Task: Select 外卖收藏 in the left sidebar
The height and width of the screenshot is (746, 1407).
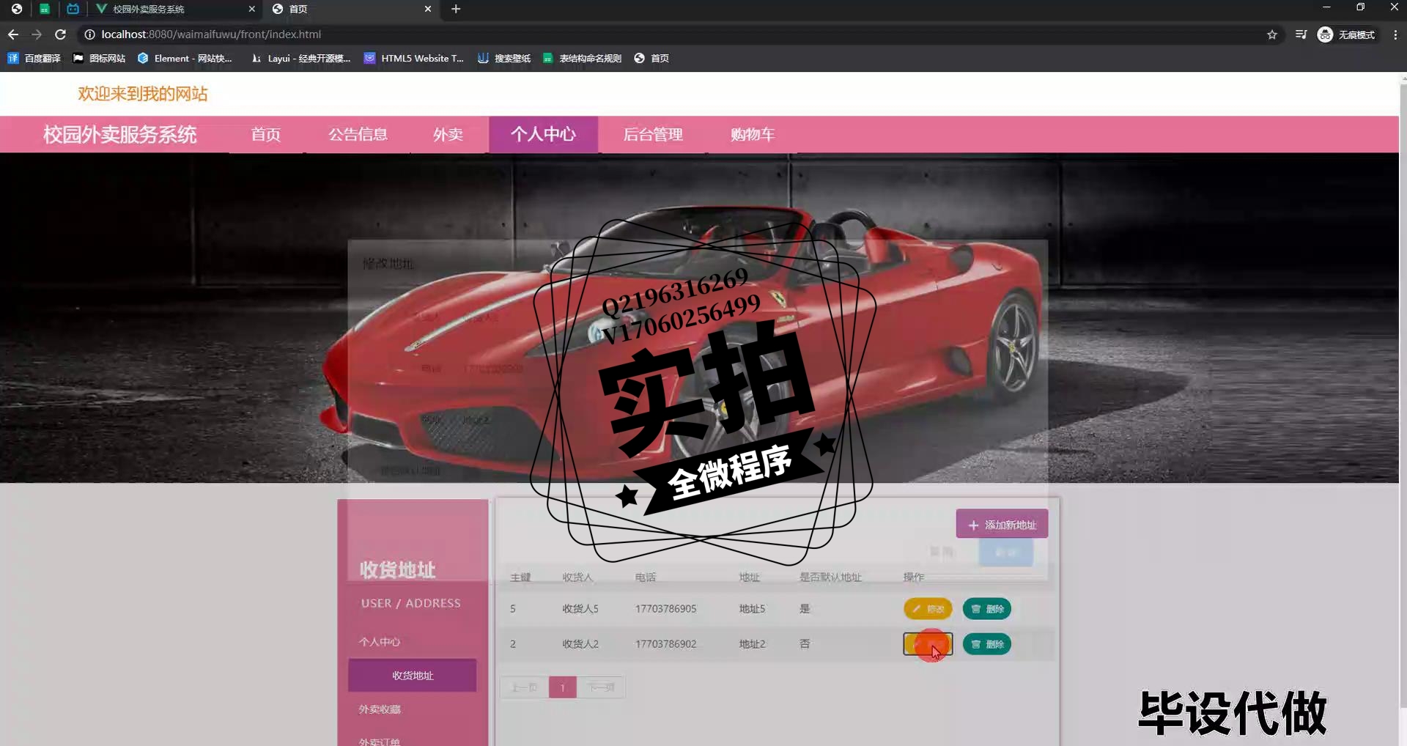Action: click(x=380, y=709)
